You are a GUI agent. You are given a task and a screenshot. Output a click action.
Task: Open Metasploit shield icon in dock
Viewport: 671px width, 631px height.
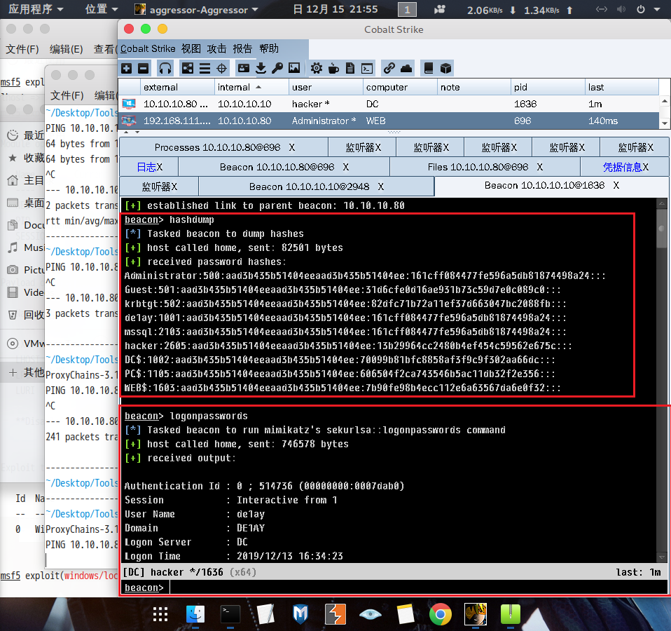pyautogui.click(x=300, y=614)
